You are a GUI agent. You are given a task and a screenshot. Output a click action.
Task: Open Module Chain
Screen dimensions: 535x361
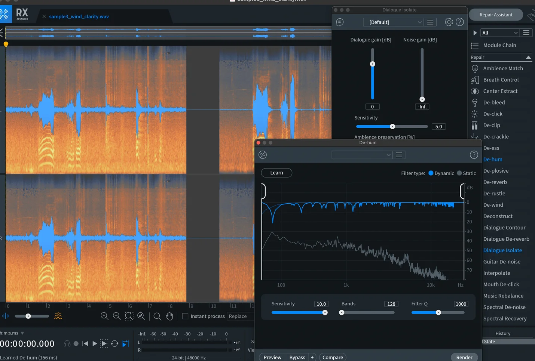[x=500, y=45]
